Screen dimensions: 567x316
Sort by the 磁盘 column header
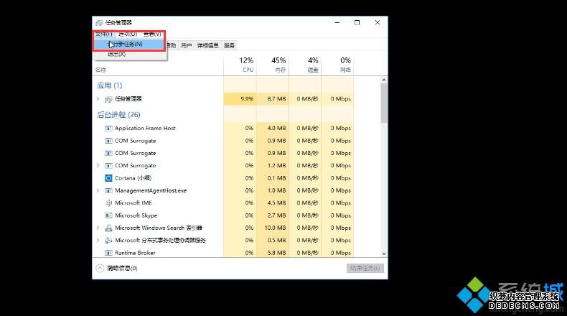click(306, 65)
